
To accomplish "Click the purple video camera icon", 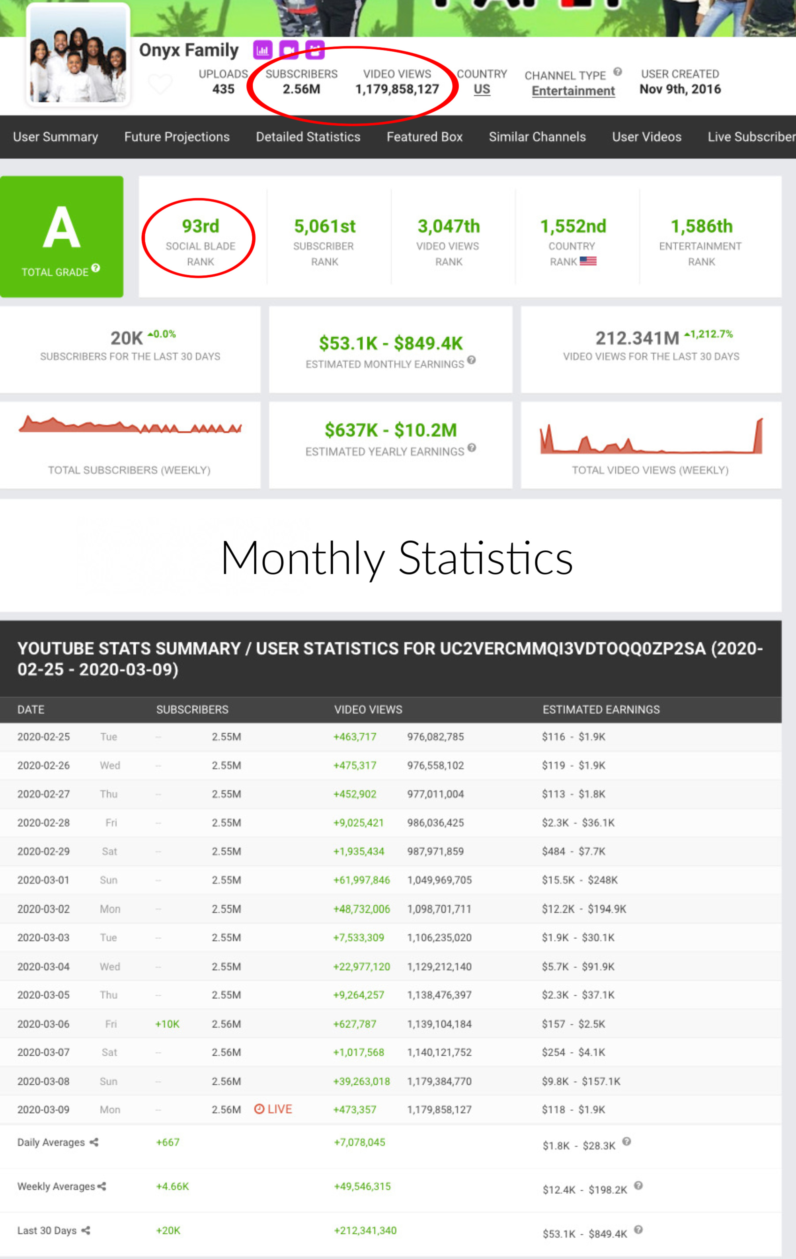I will [x=289, y=50].
